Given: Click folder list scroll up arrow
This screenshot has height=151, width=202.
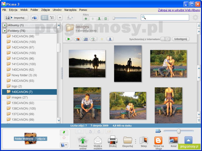Looking at the screenshot, I should pos(59,26).
